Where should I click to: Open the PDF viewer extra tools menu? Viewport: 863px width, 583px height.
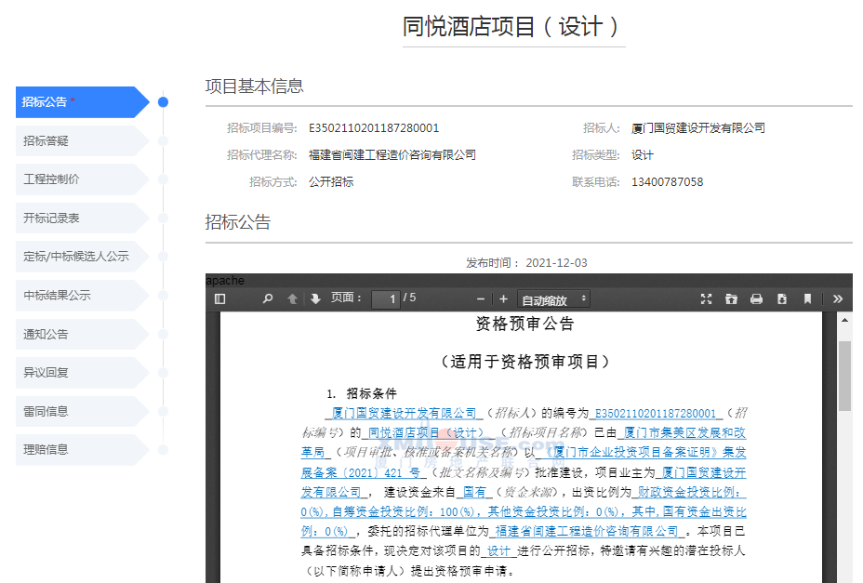pos(838,298)
